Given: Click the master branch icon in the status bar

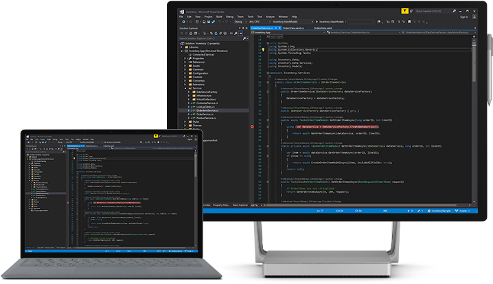Looking at the screenshot, I should pyautogui.click(x=457, y=211).
